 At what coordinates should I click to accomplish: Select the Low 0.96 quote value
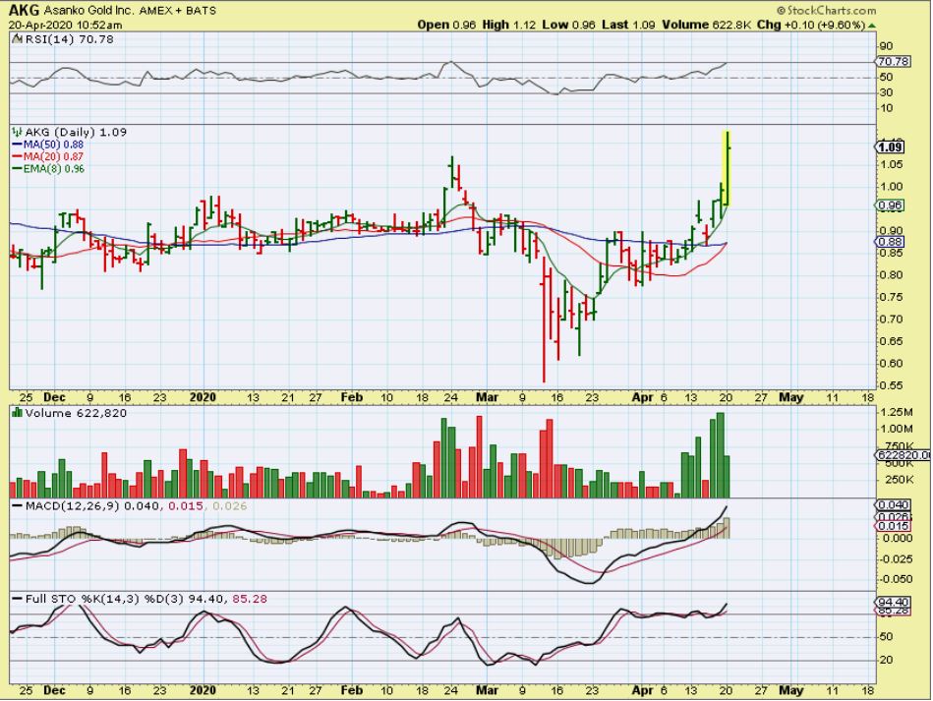coord(569,25)
